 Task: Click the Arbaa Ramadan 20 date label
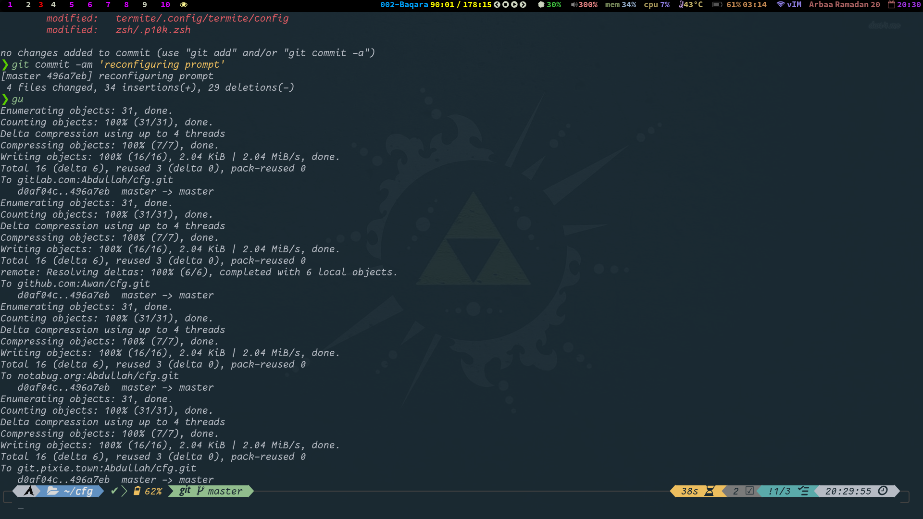[x=844, y=5]
